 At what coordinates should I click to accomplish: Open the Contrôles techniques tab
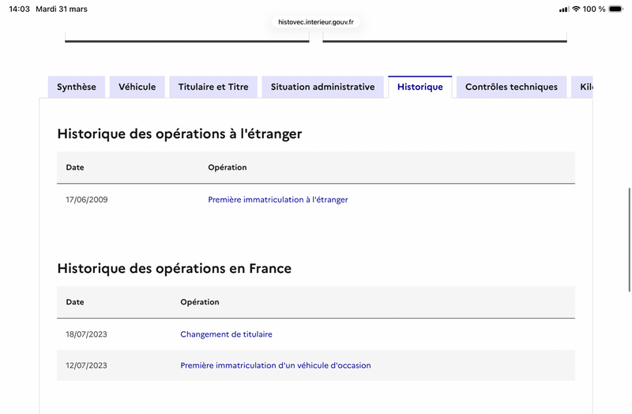[x=511, y=87]
